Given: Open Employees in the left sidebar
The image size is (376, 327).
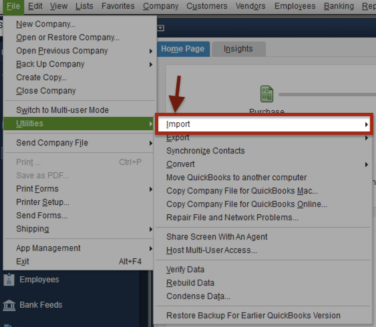Looking at the screenshot, I should [31, 280].
